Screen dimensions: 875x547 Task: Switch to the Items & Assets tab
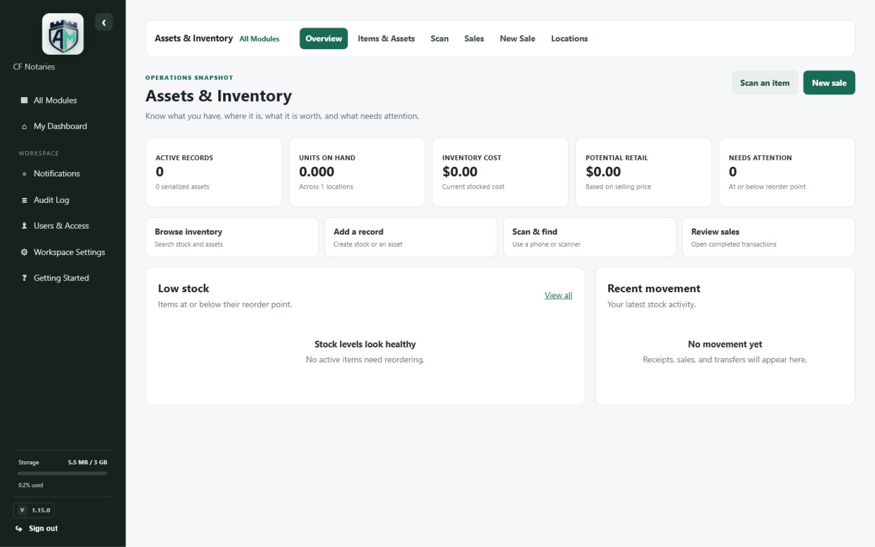coord(386,39)
